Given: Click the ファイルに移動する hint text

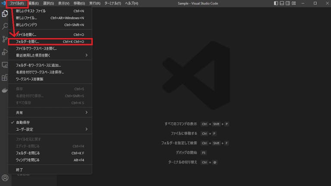Looking at the screenshot, I should coord(184,133).
